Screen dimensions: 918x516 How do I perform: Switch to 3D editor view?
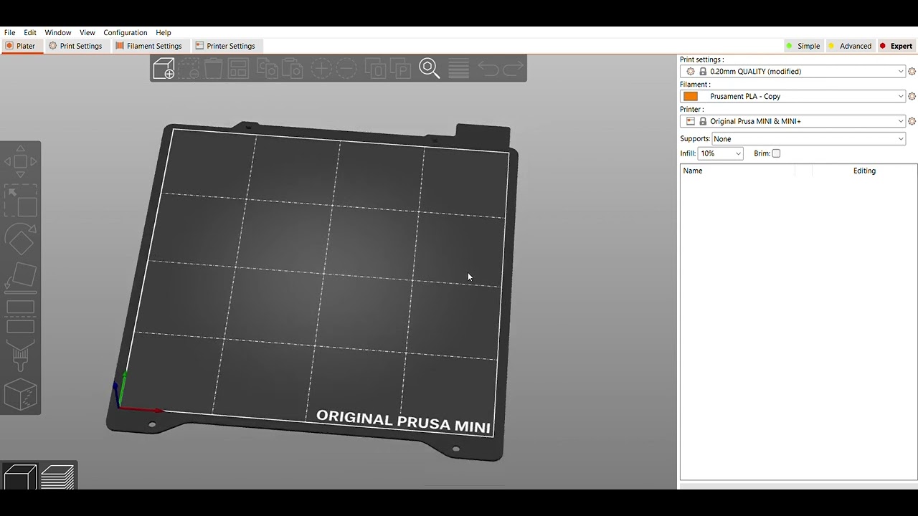(20, 477)
